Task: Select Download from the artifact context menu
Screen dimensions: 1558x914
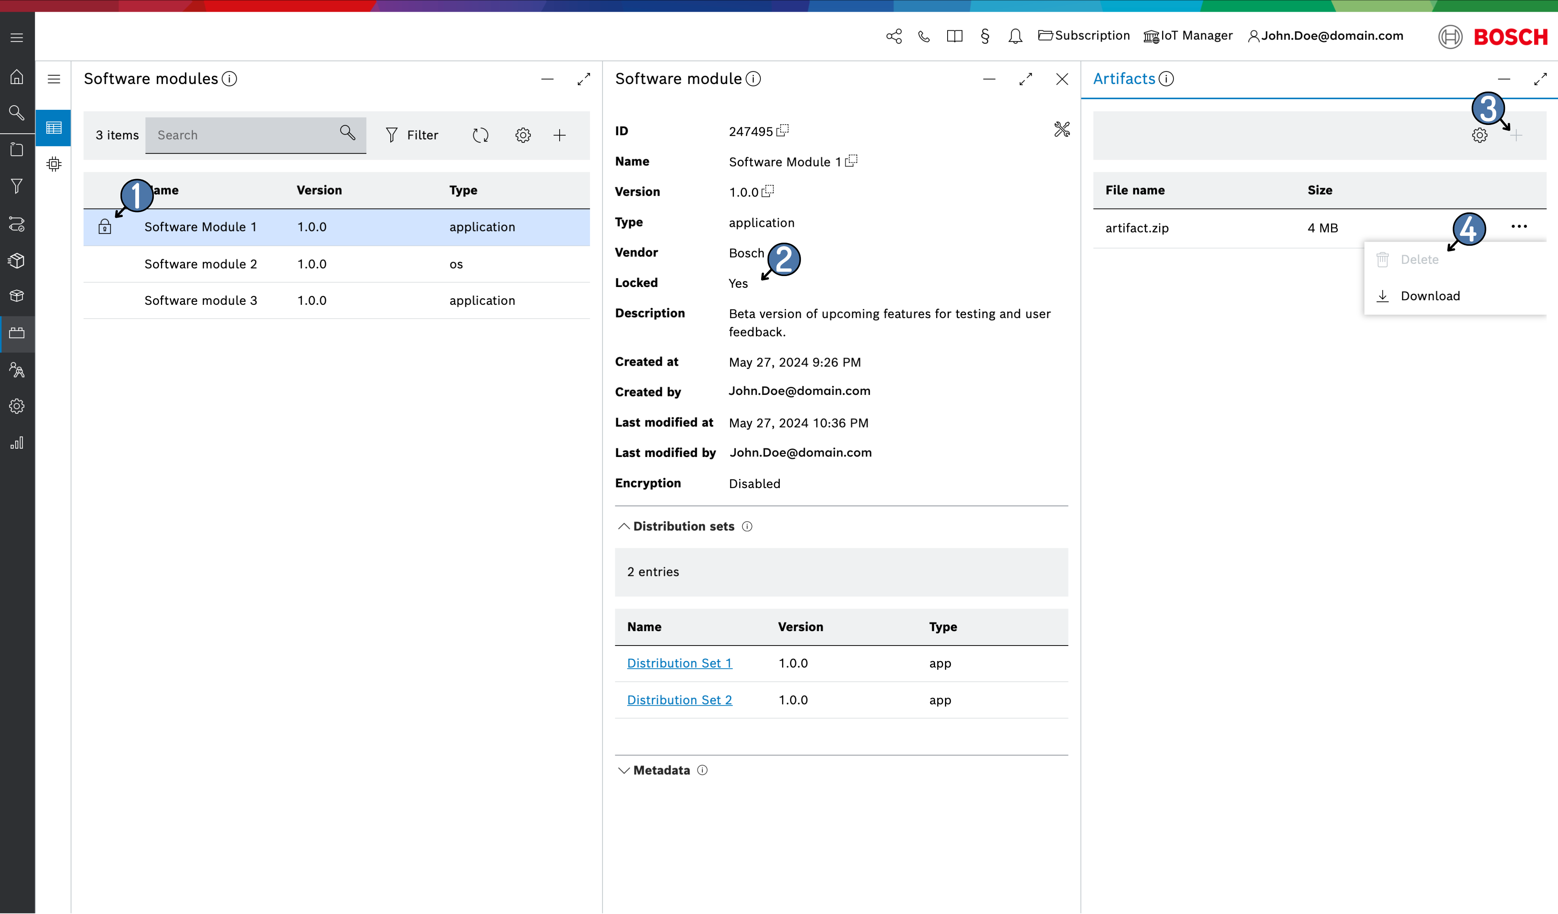Action: 1430,296
